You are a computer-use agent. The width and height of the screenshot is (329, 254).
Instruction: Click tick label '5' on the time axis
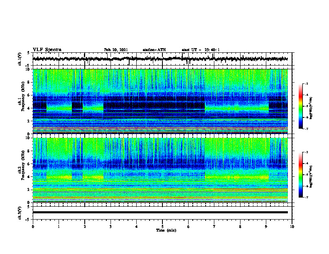pyautogui.click(x=162, y=227)
